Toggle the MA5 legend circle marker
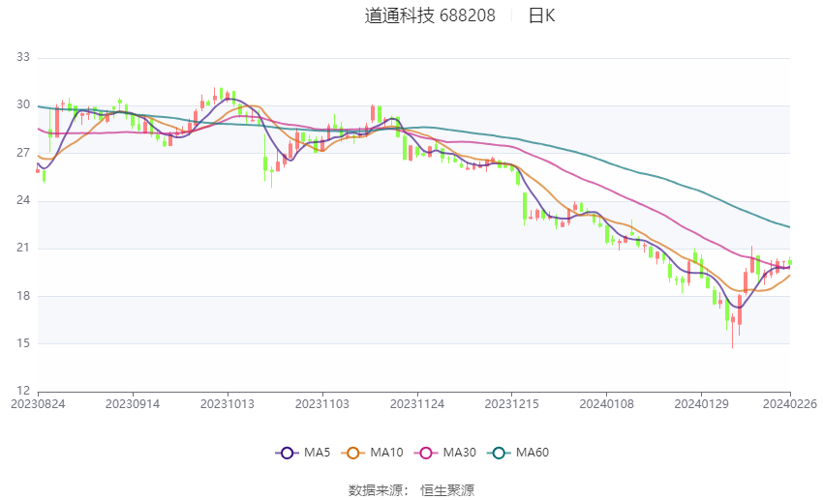The height and width of the screenshot is (500, 823). (x=287, y=453)
